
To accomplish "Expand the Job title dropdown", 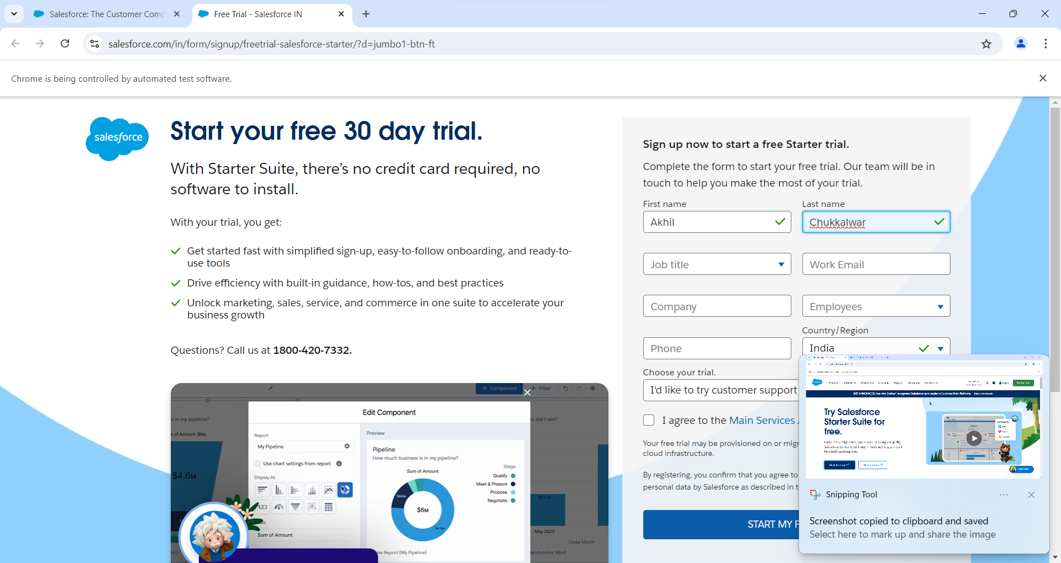I will point(717,264).
